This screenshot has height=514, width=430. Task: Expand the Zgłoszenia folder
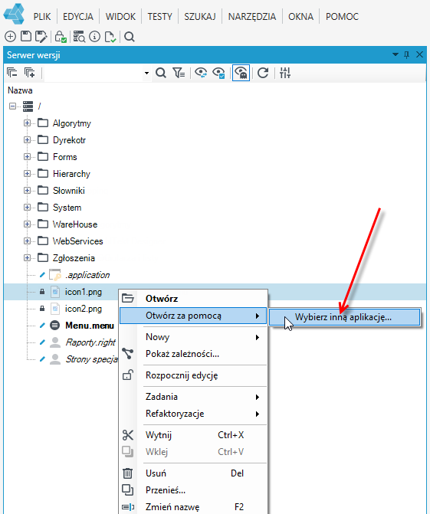(x=27, y=258)
